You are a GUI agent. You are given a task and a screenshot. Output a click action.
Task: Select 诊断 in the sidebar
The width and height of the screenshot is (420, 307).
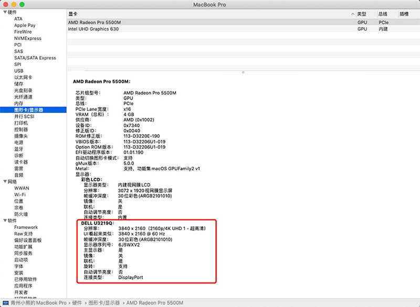[x=18, y=156]
